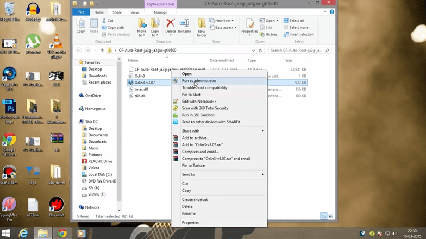Switch to the View ribbon tab
This screenshot has height=239, width=426.
point(135,12)
